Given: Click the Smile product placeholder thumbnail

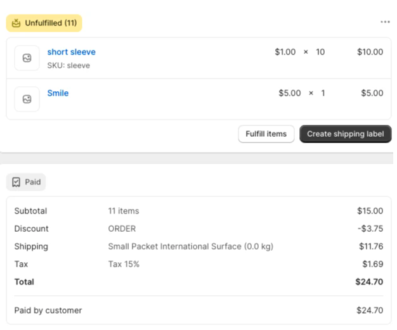Looking at the screenshot, I should [27, 99].
